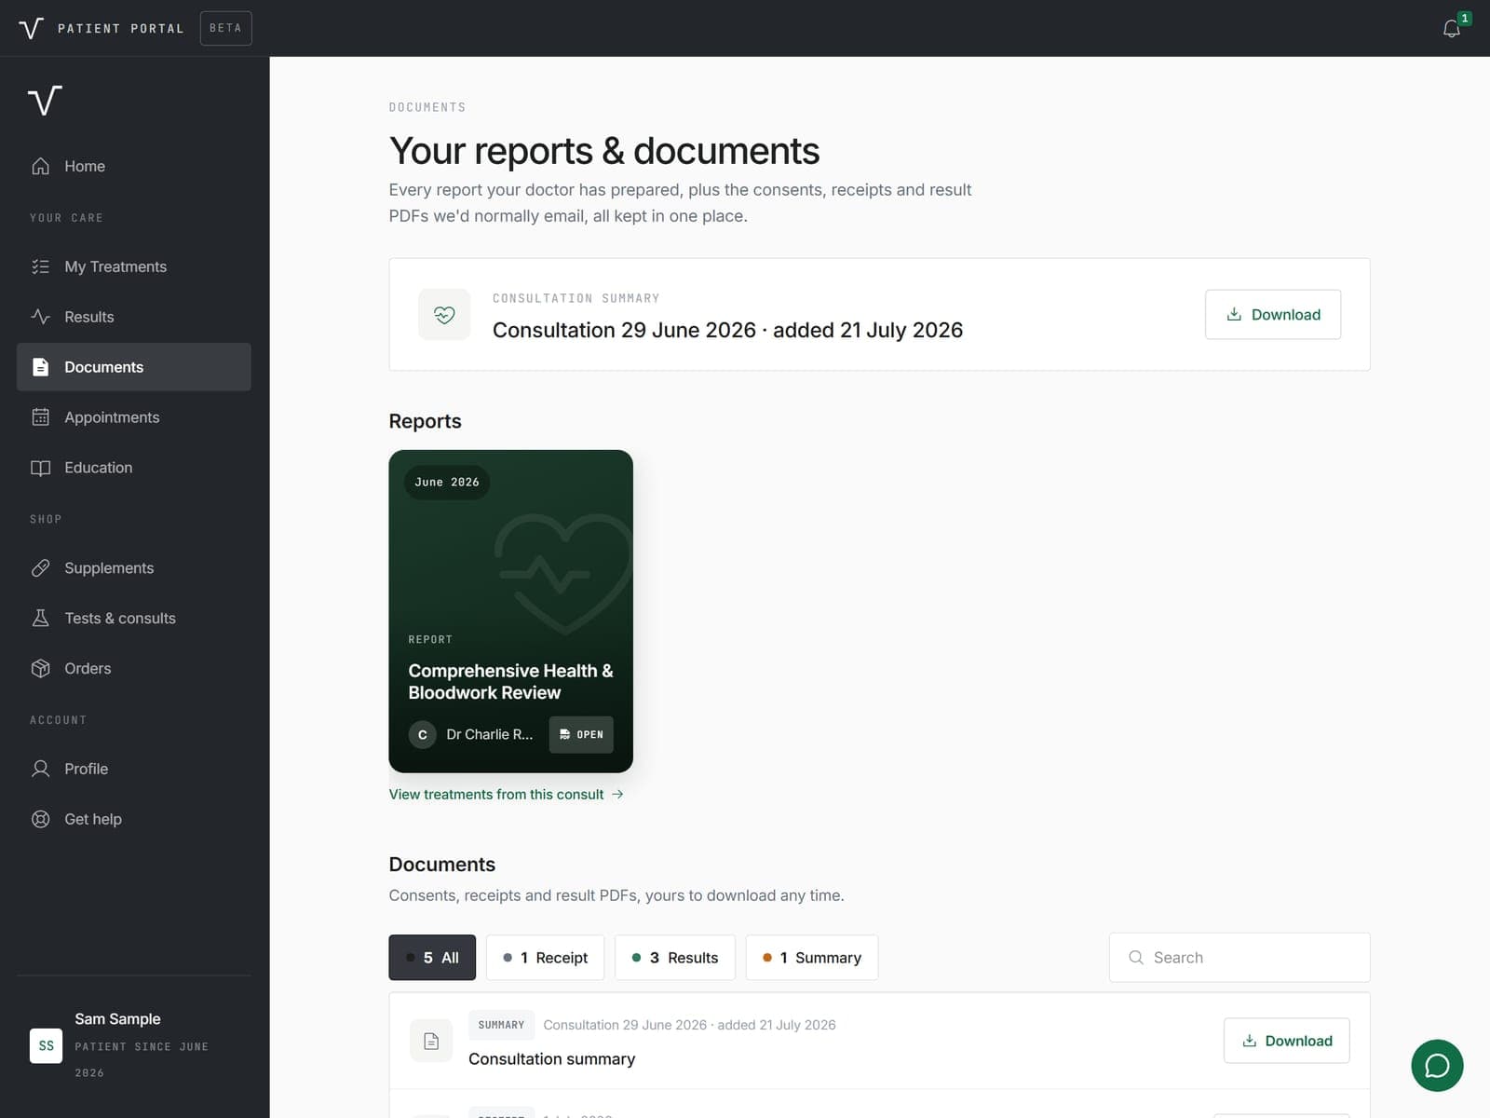This screenshot has height=1118, width=1490.
Task: Open the Results section
Action: [134, 317]
